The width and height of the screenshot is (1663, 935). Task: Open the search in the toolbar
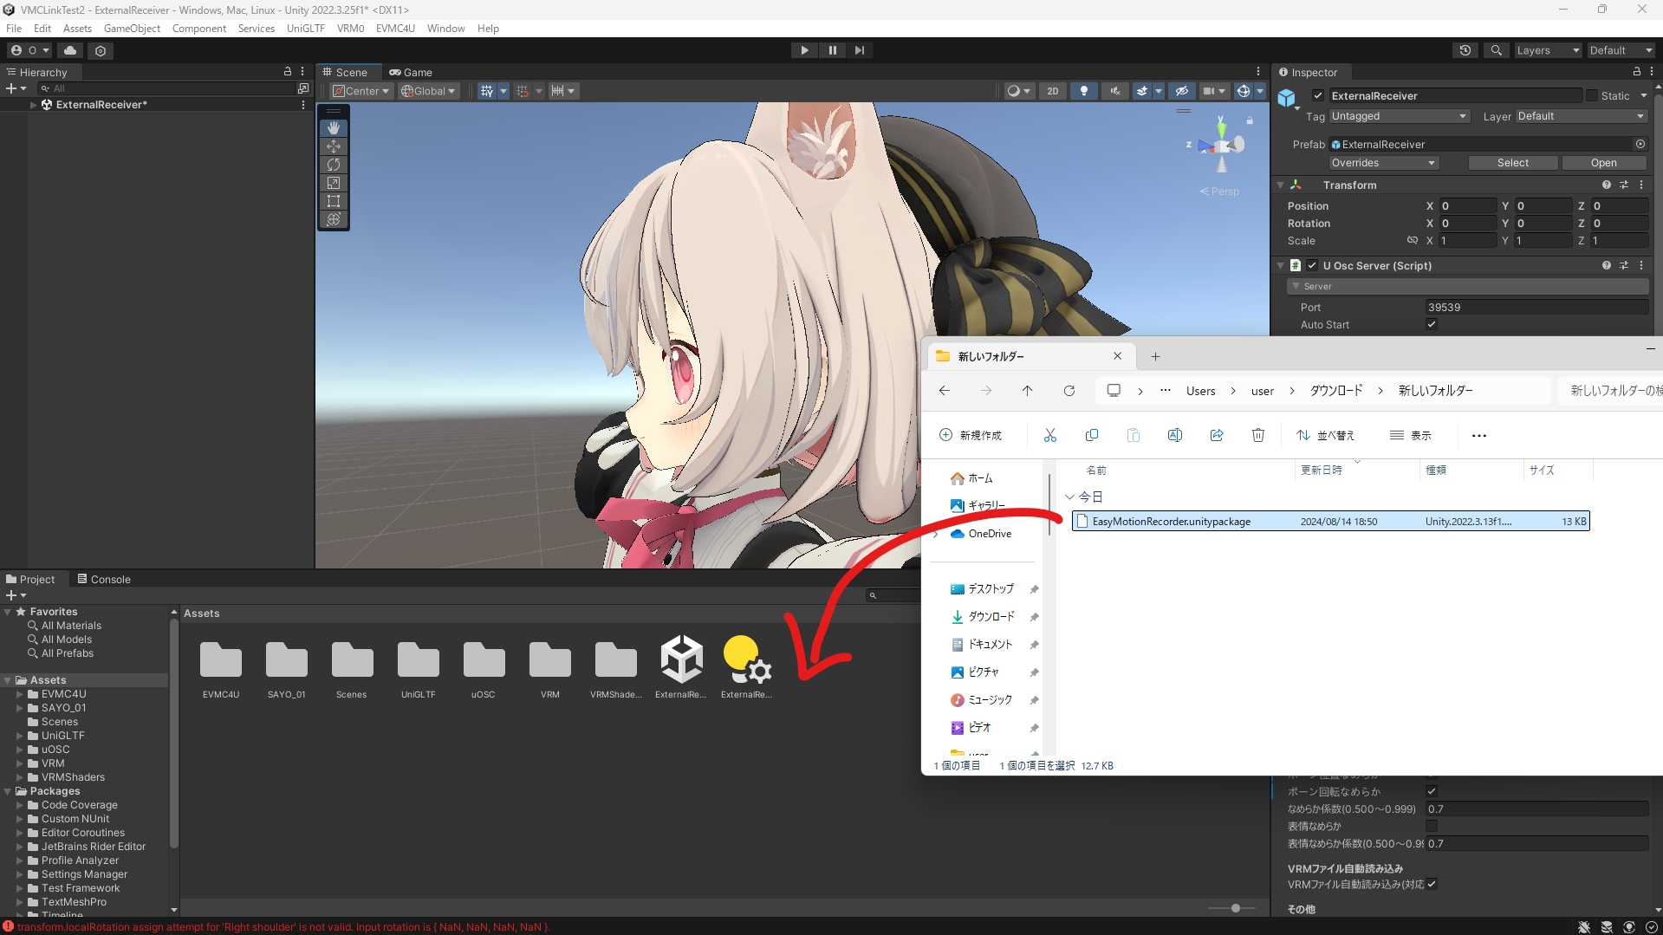coord(1496,49)
